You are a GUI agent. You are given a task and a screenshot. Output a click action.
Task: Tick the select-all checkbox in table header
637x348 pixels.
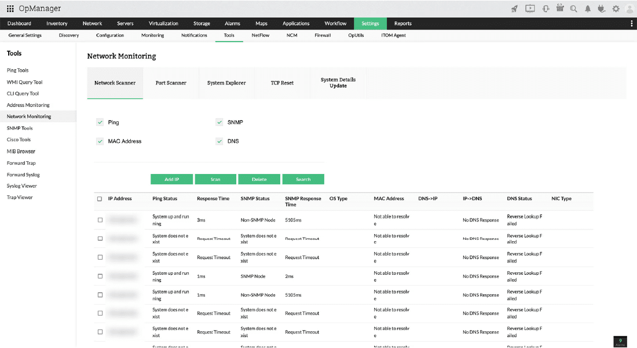[x=100, y=199]
